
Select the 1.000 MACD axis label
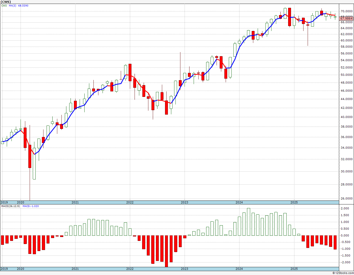(x=345, y=222)
